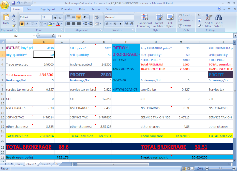Open the Office Button menu
Screen dimensions: 237x171
(4, 5)
